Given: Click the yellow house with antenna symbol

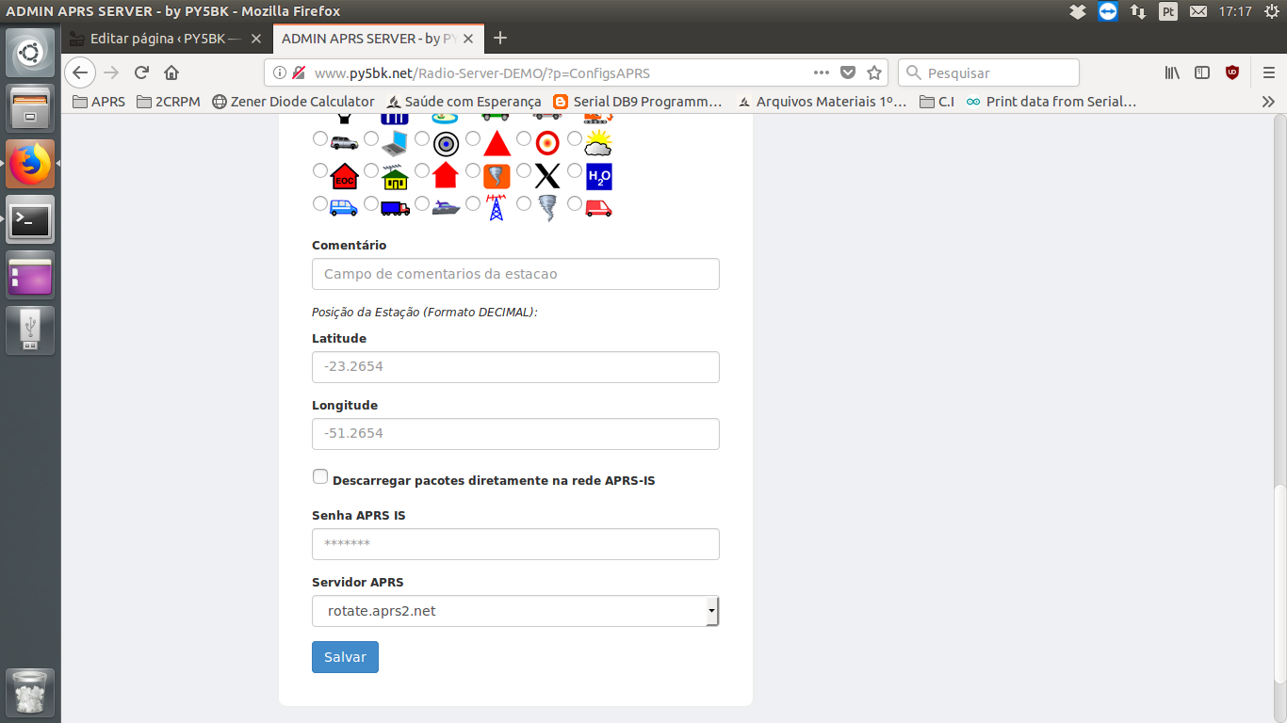Looking at the screenshot, I should pos(395,176).
